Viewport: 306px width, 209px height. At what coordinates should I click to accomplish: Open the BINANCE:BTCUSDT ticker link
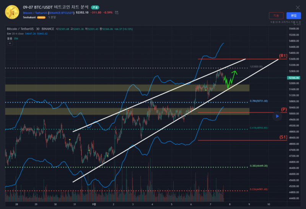click(61, 12)
